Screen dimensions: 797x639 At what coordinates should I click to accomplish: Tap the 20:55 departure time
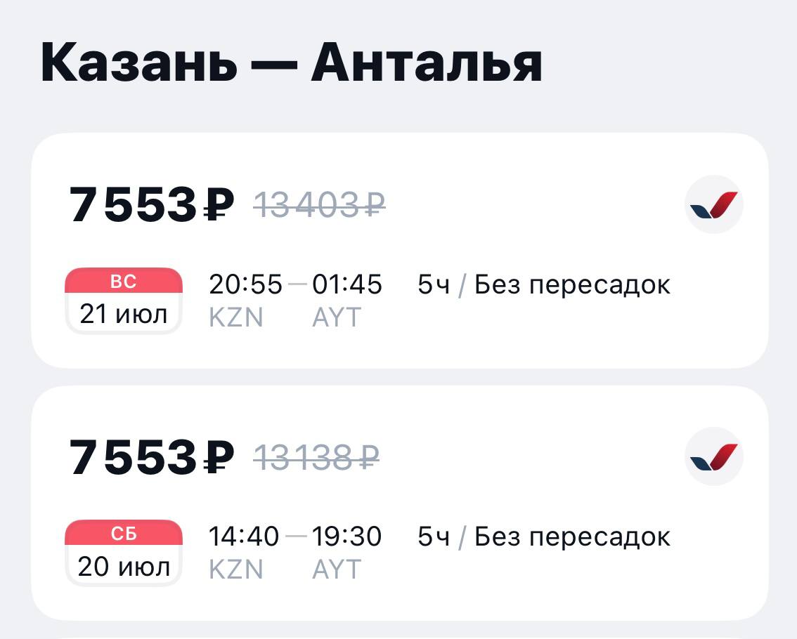(245, 284)
